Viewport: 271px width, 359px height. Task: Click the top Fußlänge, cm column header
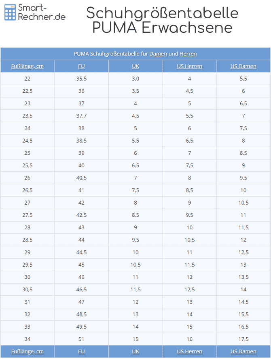(x=28, y=66)
